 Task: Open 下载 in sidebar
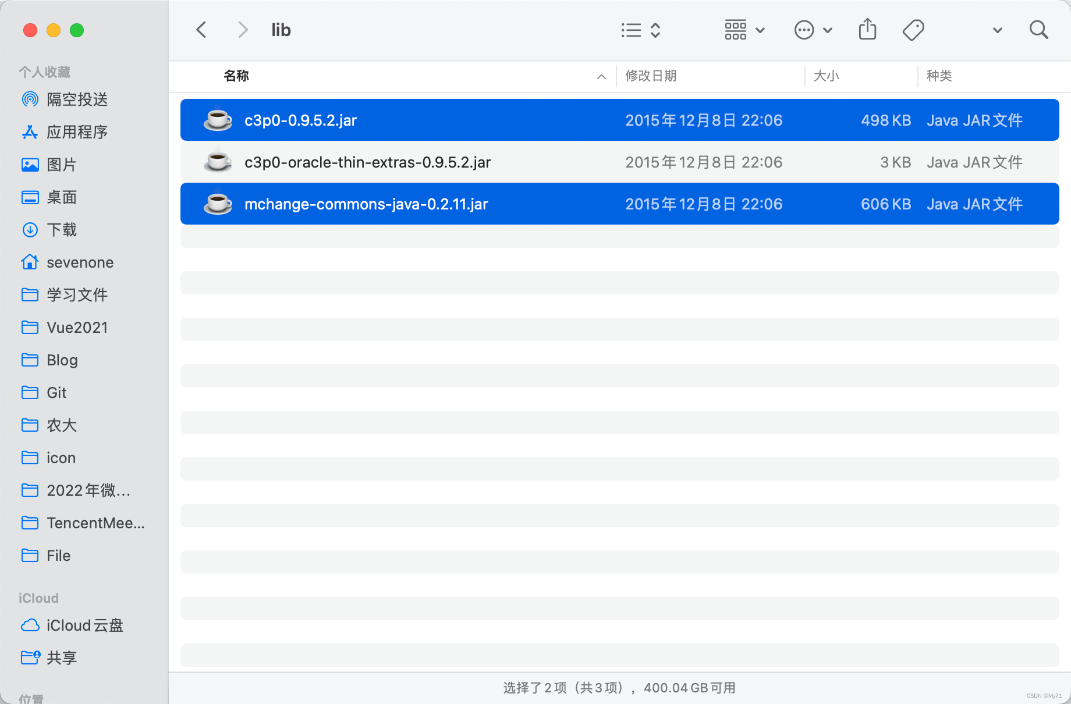62,230
